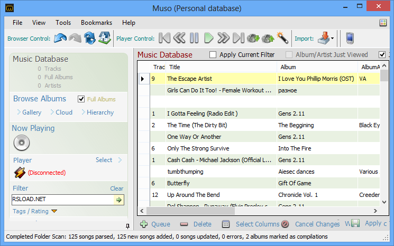
Task: Click the horizontal scrollbar thumb of track list
Action: (191, 211)
